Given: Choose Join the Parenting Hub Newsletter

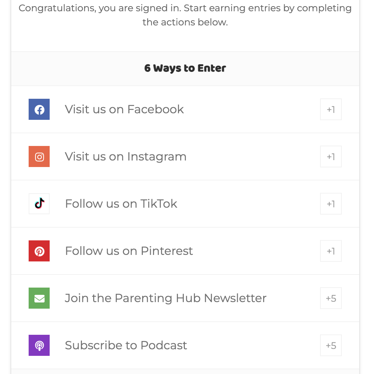Looking at the screenshot, I should (165, 298).
